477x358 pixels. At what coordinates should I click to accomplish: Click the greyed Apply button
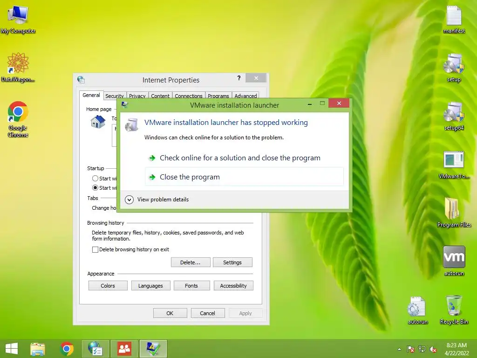point(245,313)
